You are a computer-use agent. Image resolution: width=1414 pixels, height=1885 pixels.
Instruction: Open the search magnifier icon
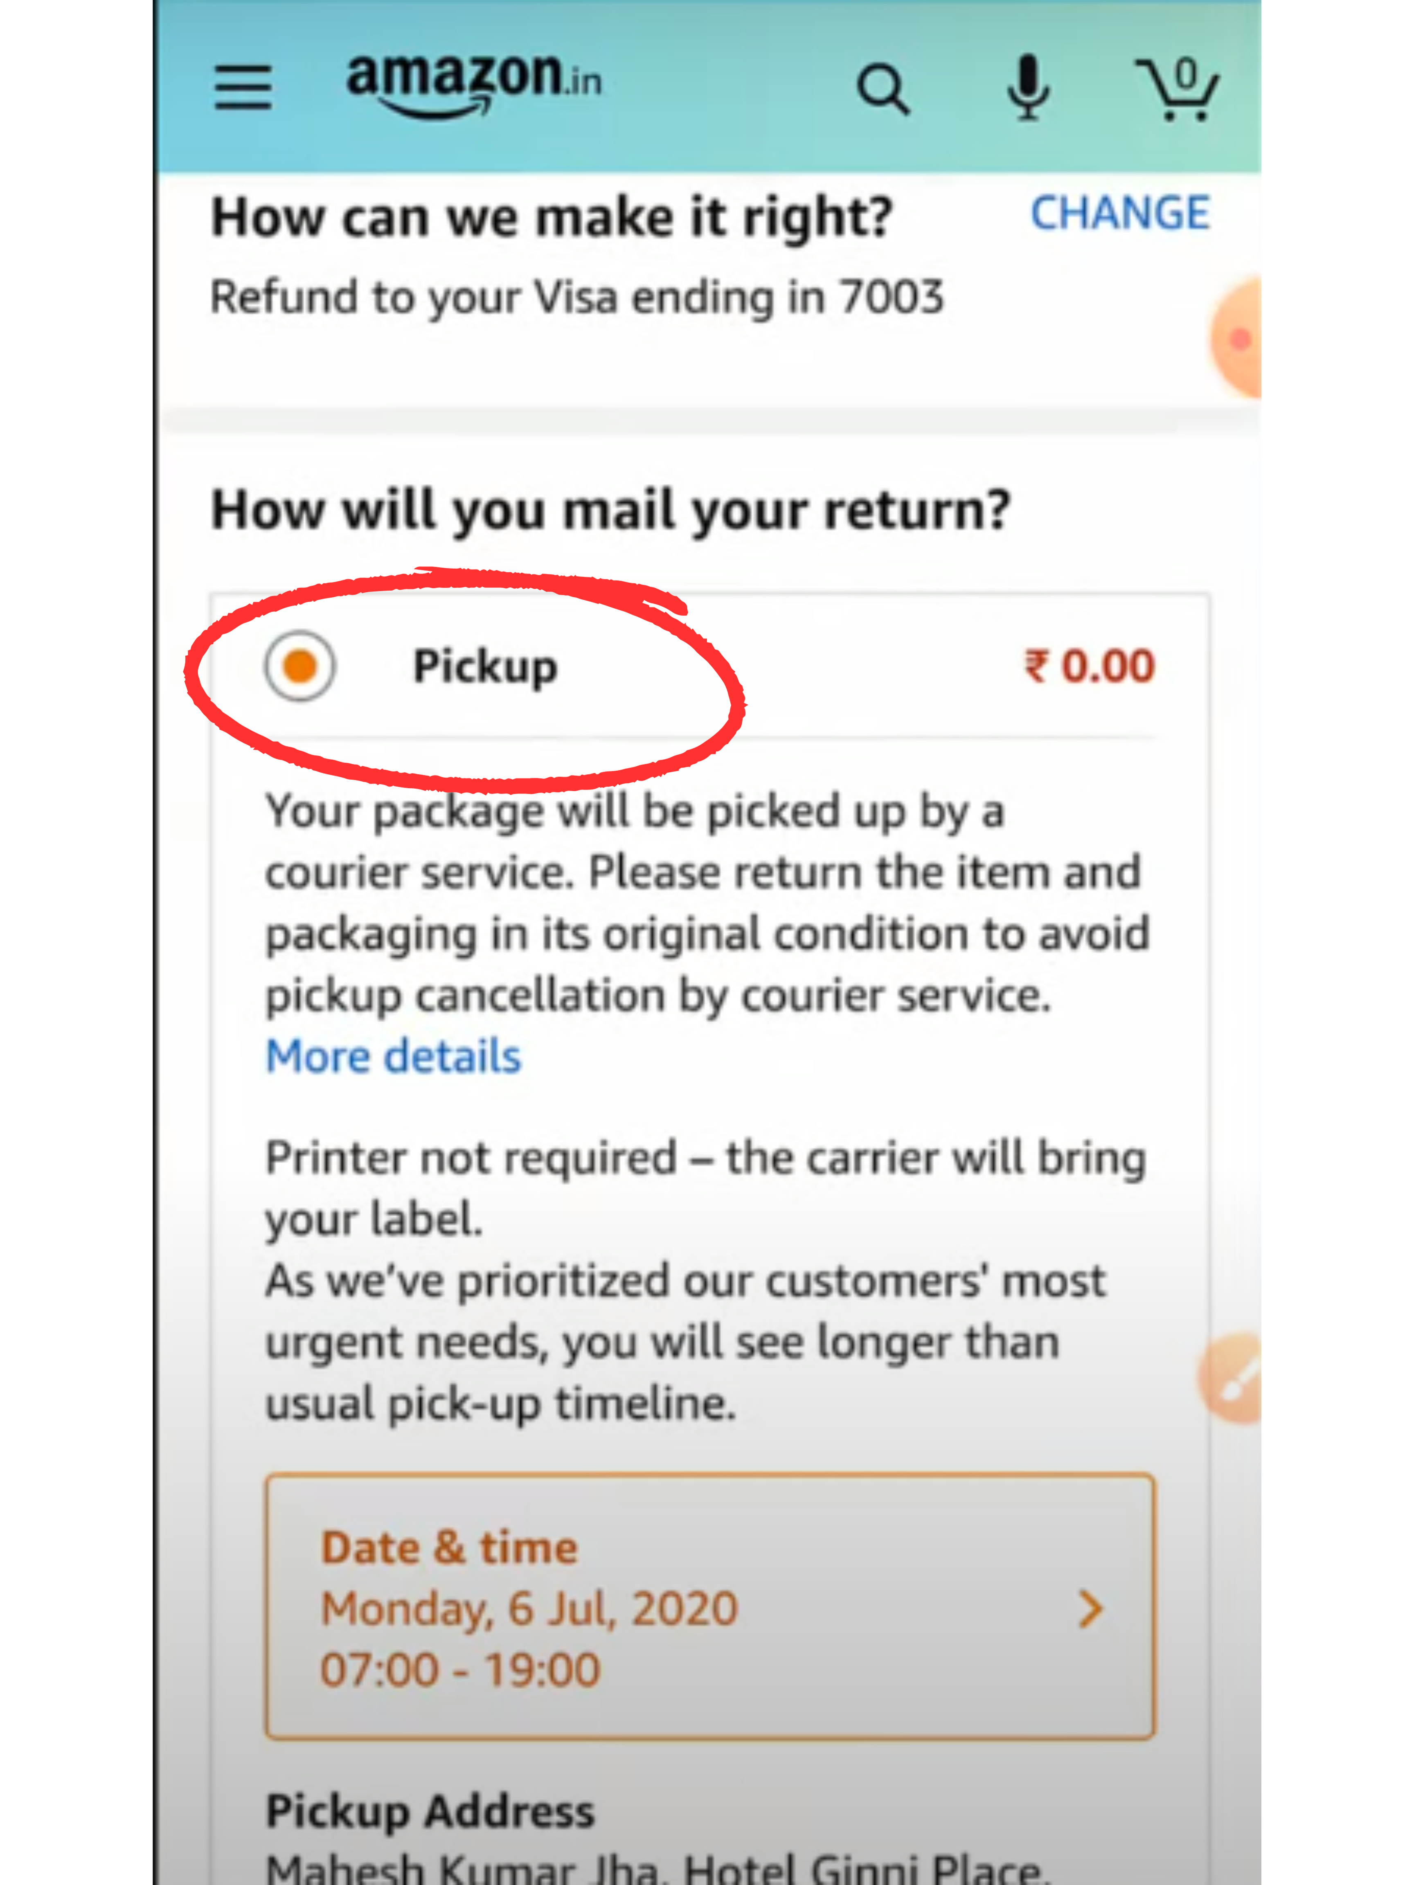click(883, 89)
